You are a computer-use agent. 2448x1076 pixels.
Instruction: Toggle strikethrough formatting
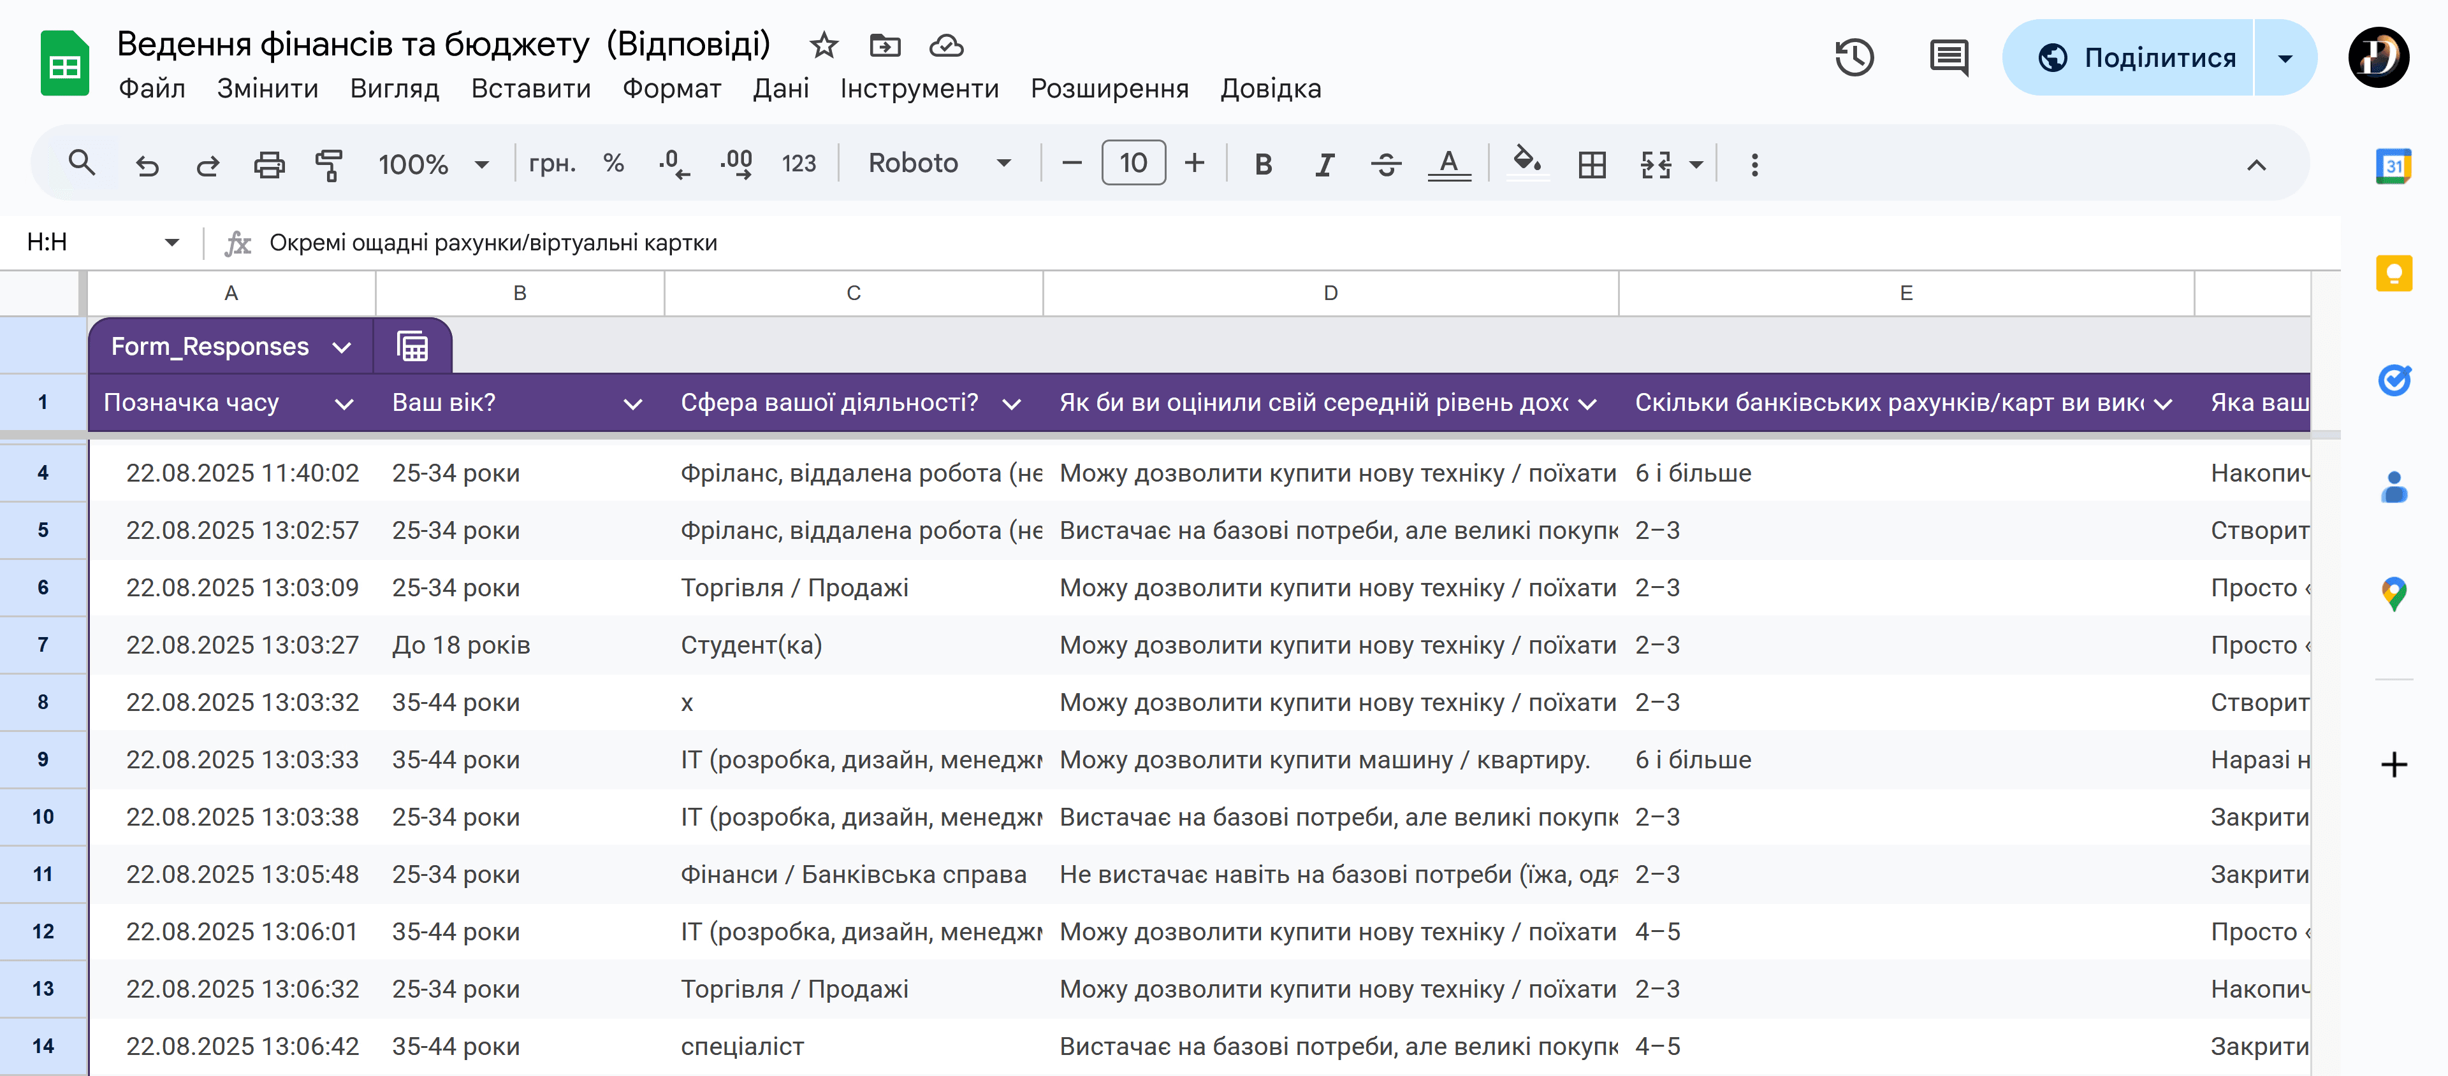tap(1385, 164)
